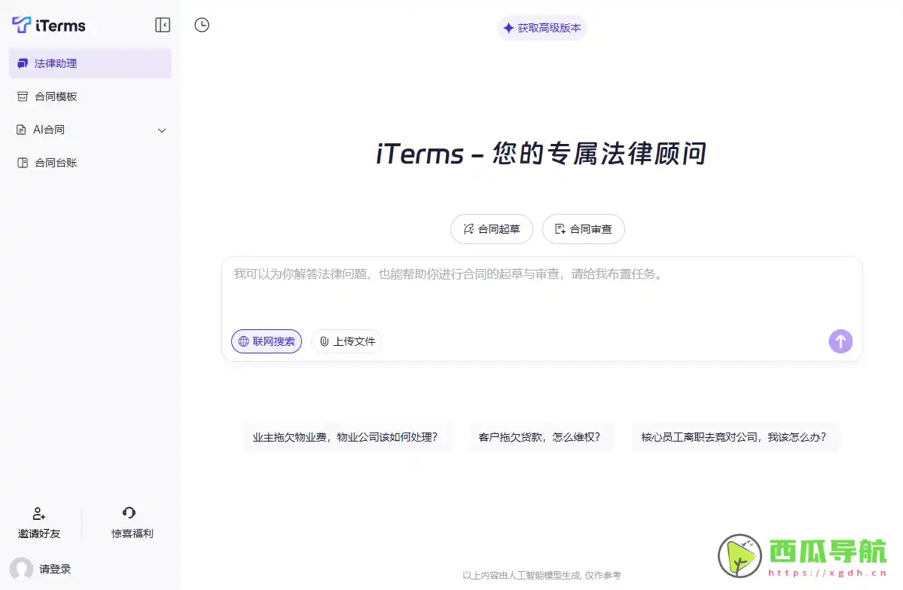Select the suggestion about unpaid property fees

(346, 436)
